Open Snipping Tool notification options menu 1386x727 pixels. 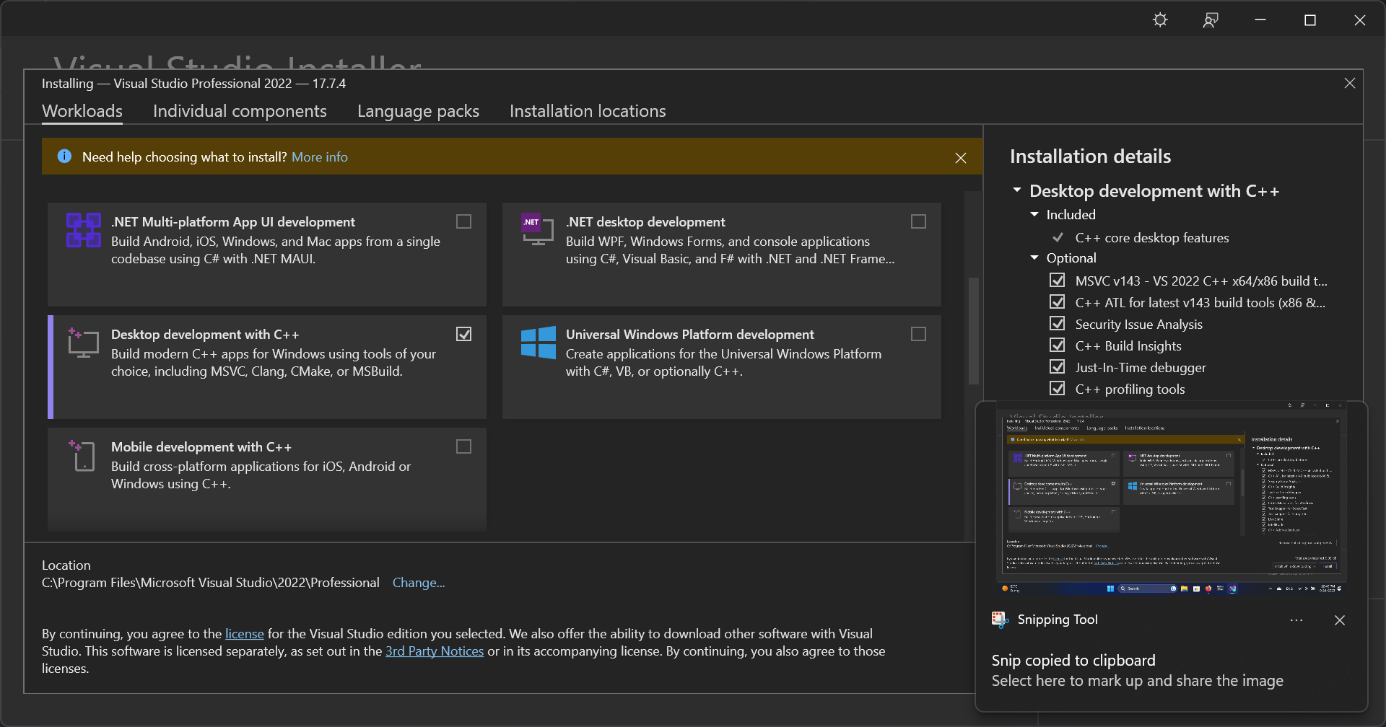point(1296,620)
